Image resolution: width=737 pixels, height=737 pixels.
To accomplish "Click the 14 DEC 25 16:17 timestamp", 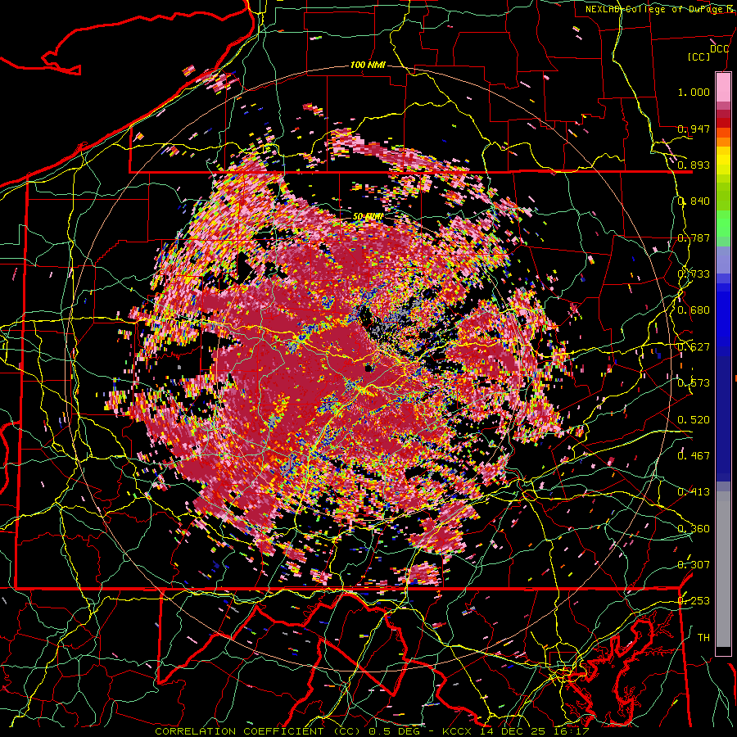I will tap(536, 731).
